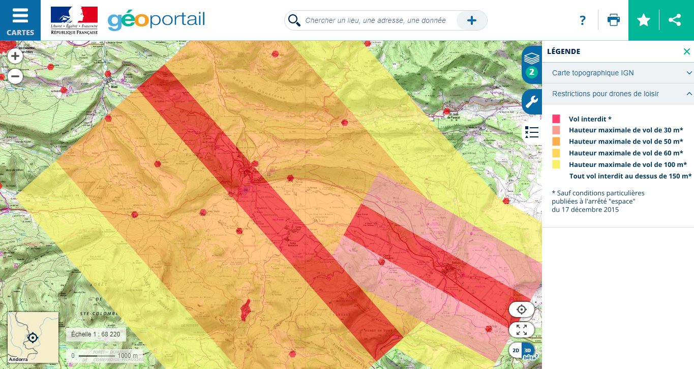Click the geolocate me target button
694x369 pixels.
[x=522, y=309]
